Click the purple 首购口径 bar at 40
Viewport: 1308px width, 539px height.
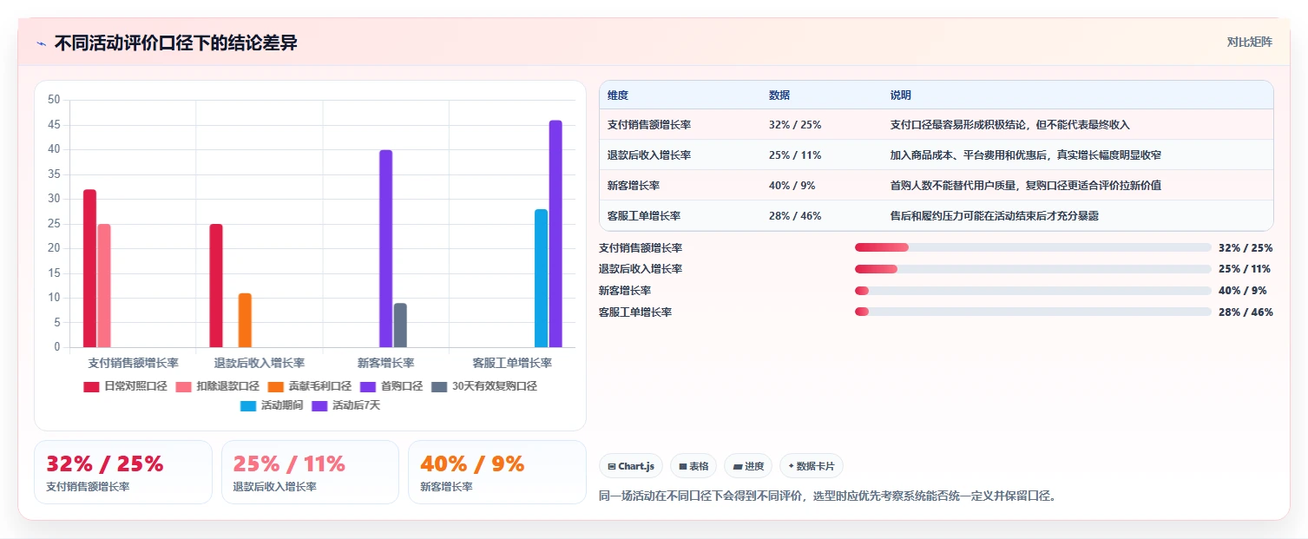pyautogui.click(x=385, y=248)
